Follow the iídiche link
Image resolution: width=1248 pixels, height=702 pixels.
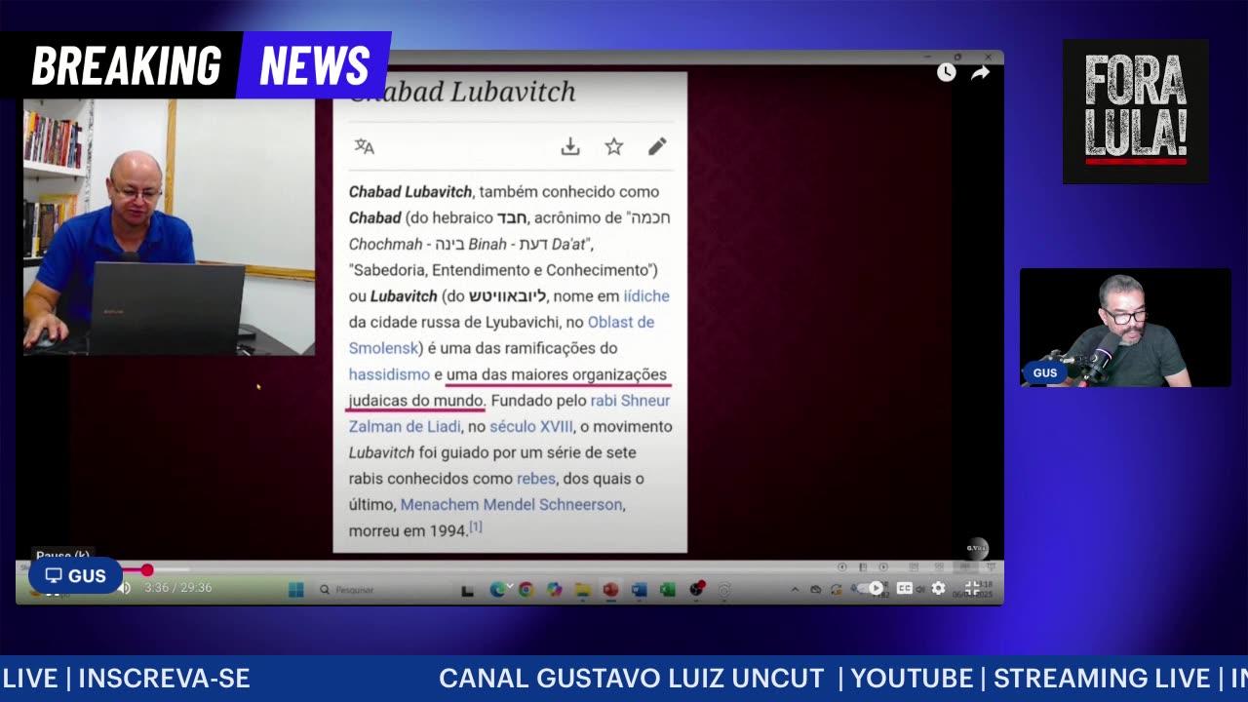[646, 295]
